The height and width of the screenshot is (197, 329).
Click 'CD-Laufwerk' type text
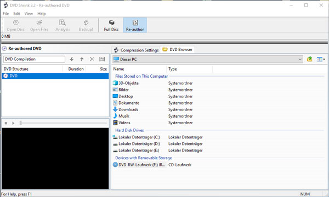pyautogui.click(x=180, y=165)
